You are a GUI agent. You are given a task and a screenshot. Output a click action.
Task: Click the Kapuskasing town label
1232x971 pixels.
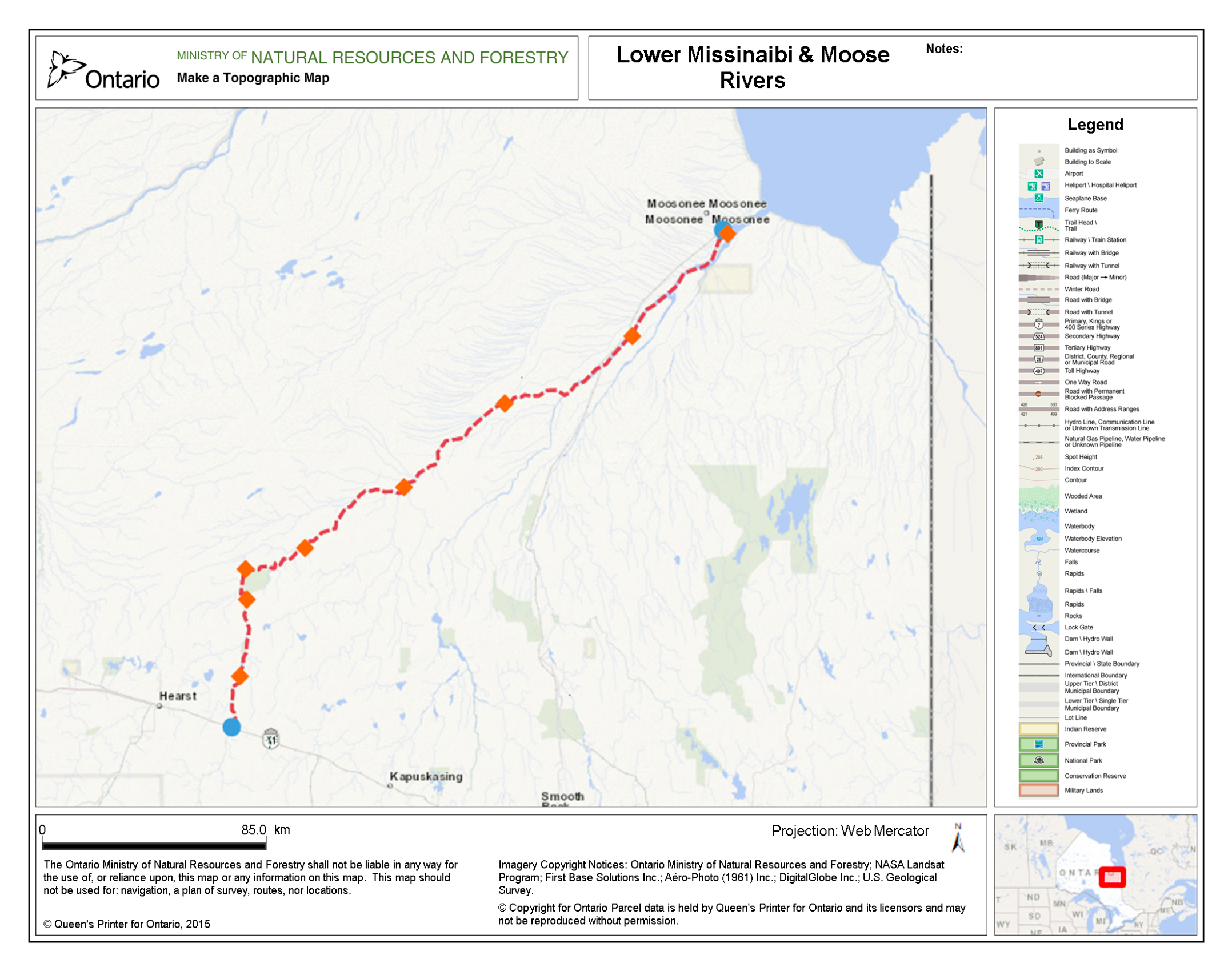[426, 776]
